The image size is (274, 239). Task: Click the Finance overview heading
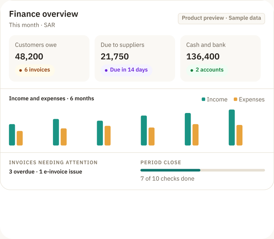43,14
